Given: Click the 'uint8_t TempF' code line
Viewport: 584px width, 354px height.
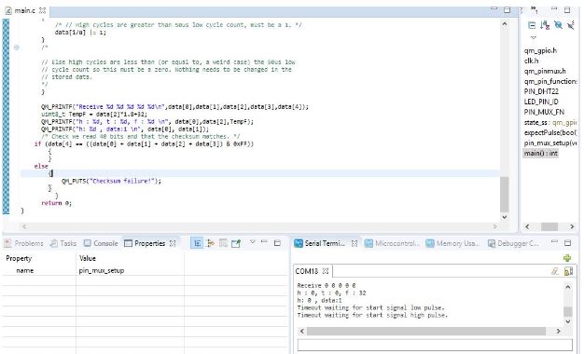Looking at the screenshot, I should pyautogui.click(x=94, y=115).
